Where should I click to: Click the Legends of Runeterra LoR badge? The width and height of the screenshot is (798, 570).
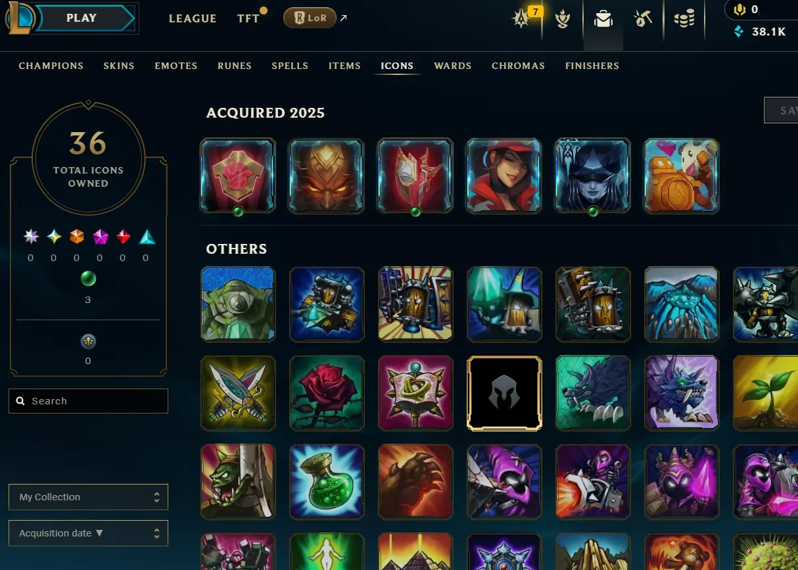[310, 18]
